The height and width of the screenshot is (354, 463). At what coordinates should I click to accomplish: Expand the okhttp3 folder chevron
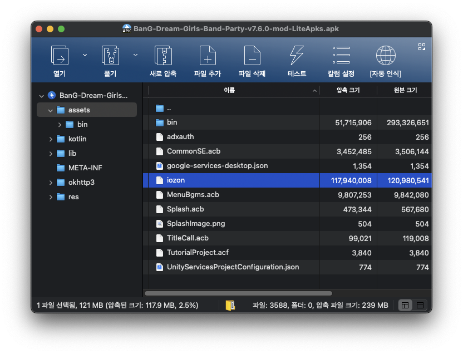tap(51, 183)
